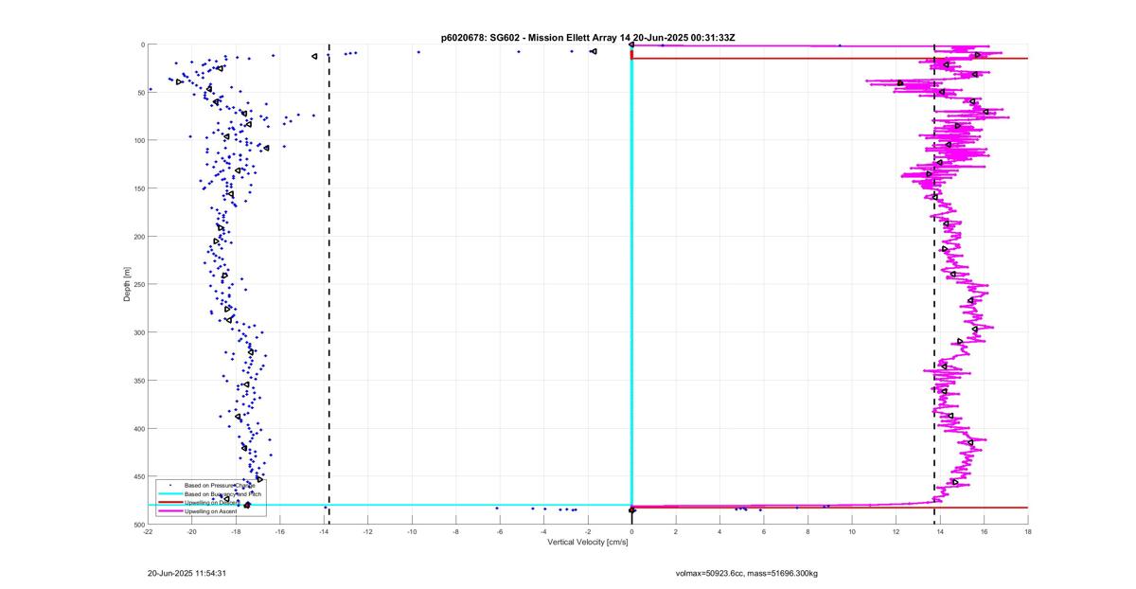Image resolution: width=1136 pixels, height=589 pixels.
Task: Click the depth tick label '300'
Action: point(138,332)
